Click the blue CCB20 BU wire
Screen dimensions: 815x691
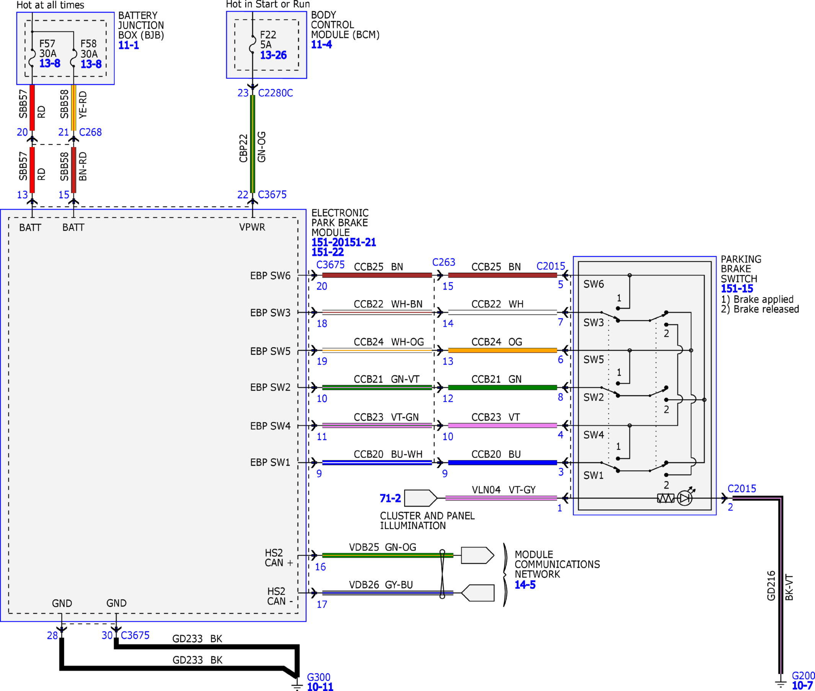(x=502, y=463)
